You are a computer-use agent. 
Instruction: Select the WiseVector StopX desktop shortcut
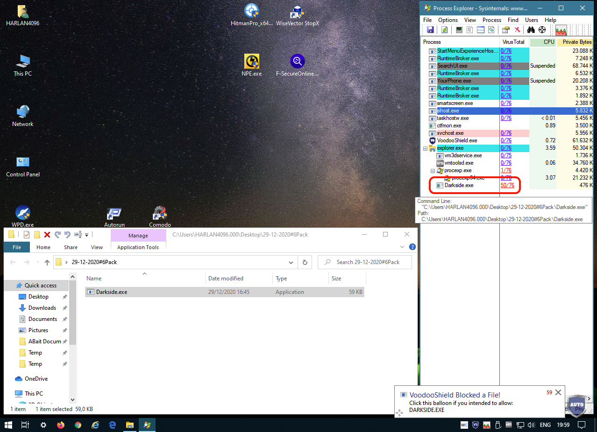[298, 14]
